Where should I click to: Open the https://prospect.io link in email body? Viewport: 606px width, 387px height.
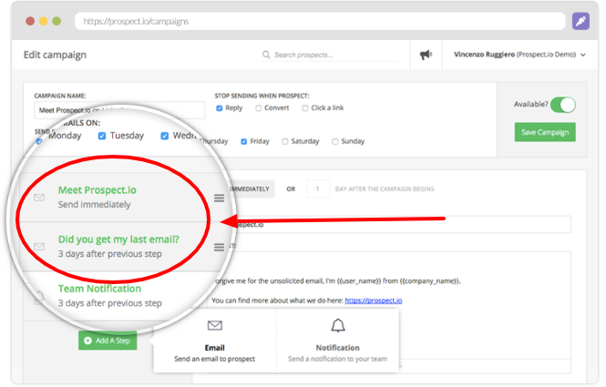pyautogui.click(x=374, y=300)
